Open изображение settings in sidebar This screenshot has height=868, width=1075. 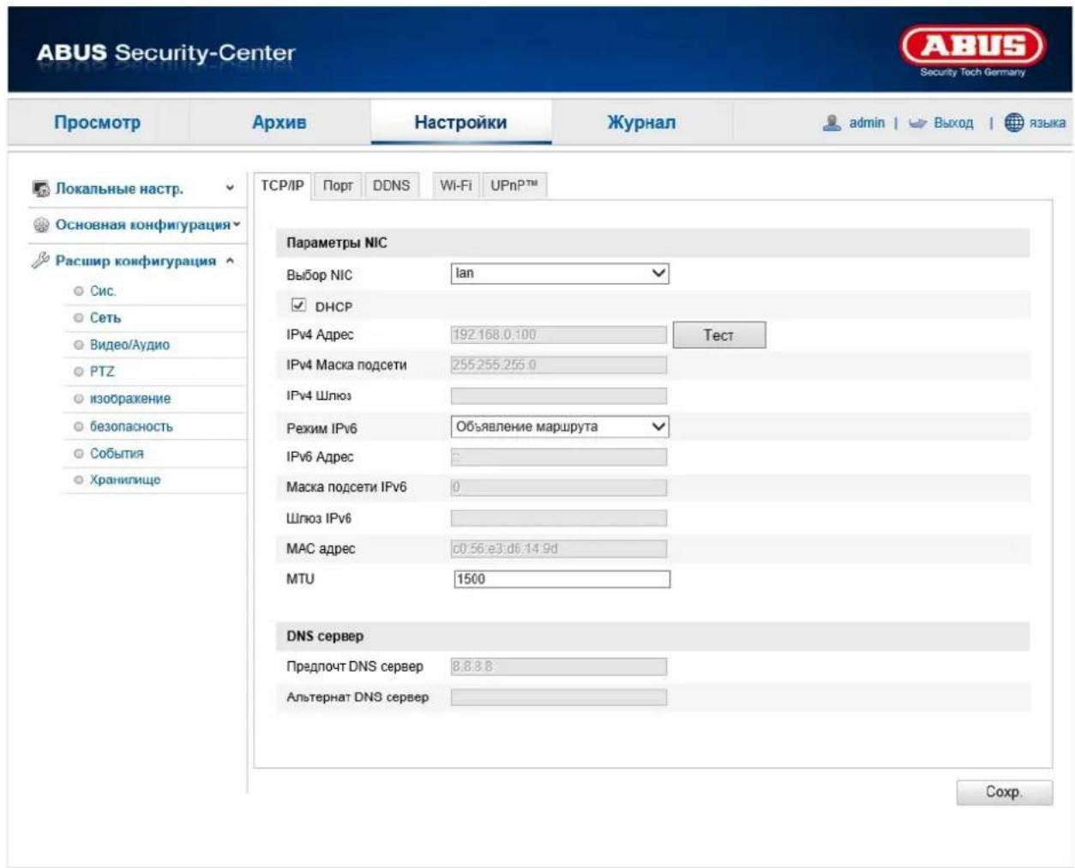[130, 399]
